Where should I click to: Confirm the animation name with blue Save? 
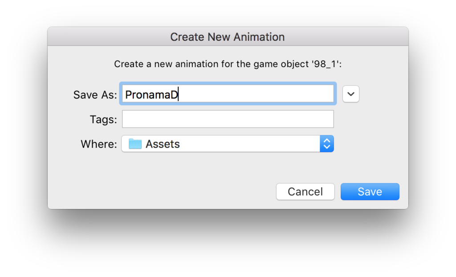[370, 192]
